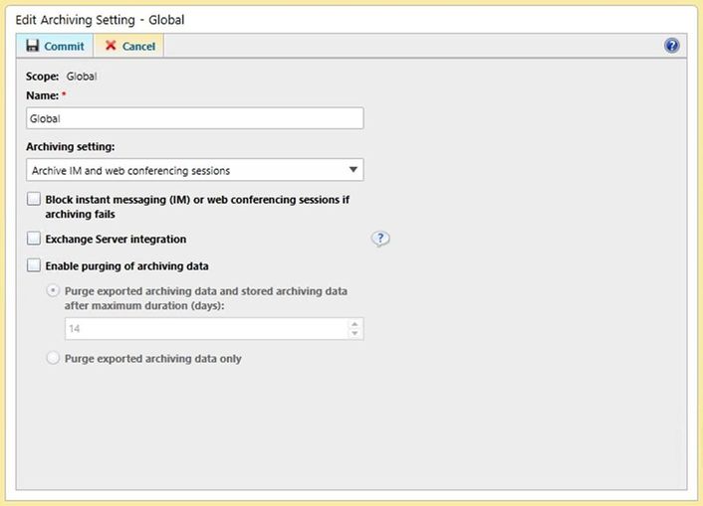This screenshot has height=506, width=703.
Task: Click the Purge exported archiving data only label
Action: pyautogui.click(x=152, y=358)
